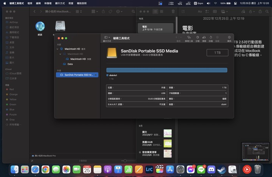This screenshot has height=177, width=272.
Task: Select iCloud 雲碟 in Finder sidebar
Action: pos(14,73)
